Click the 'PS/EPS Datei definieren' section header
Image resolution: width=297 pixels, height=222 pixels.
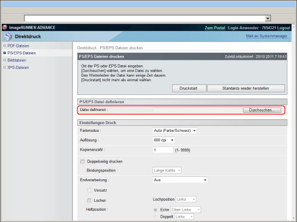[x=182, y=102]
